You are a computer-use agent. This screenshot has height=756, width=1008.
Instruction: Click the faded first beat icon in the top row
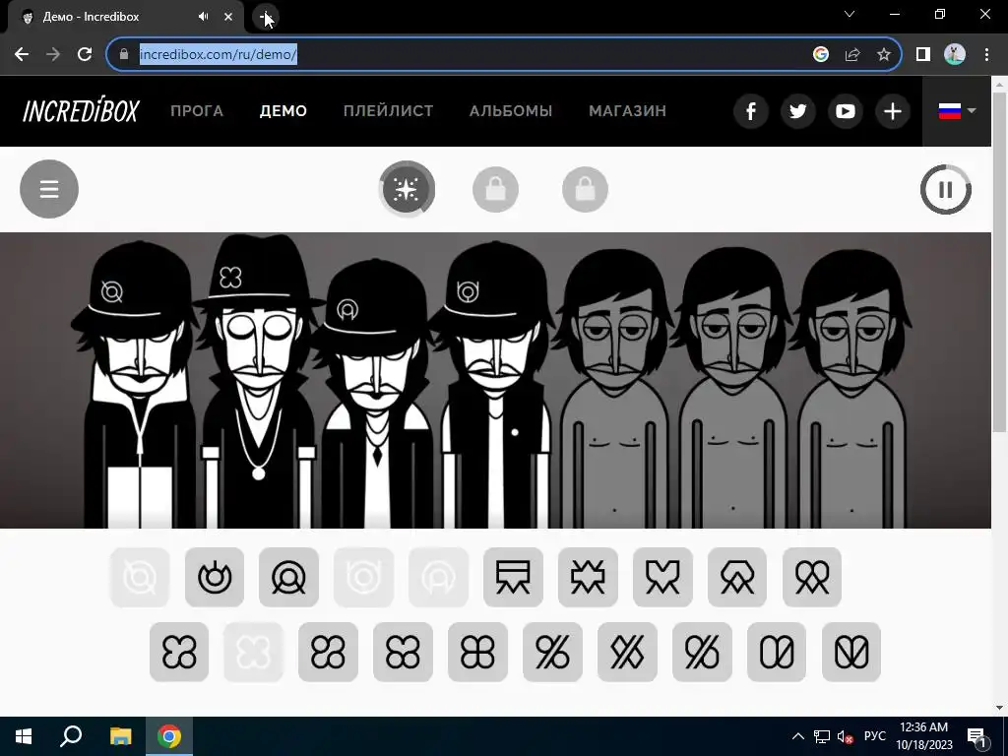140,577
